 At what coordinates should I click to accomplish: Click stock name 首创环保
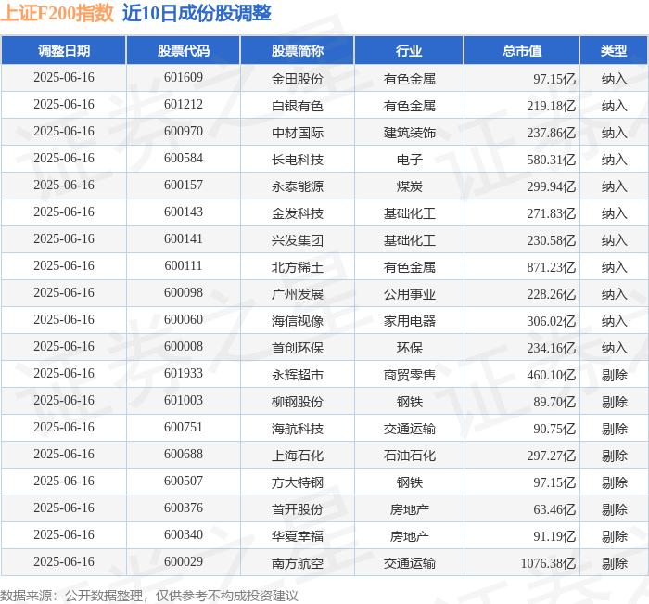tap(298, 348)
